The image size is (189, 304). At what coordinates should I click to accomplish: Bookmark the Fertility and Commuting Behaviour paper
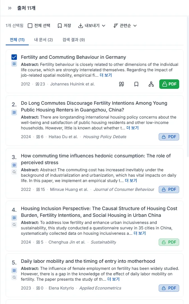(x=136, y=84)
